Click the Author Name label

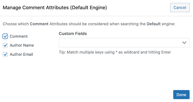pos(22,45)
